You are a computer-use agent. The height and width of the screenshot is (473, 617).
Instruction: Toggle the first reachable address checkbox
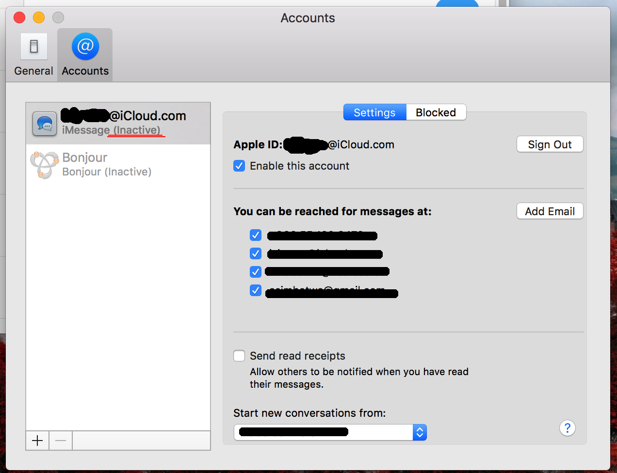coord(256,235)
